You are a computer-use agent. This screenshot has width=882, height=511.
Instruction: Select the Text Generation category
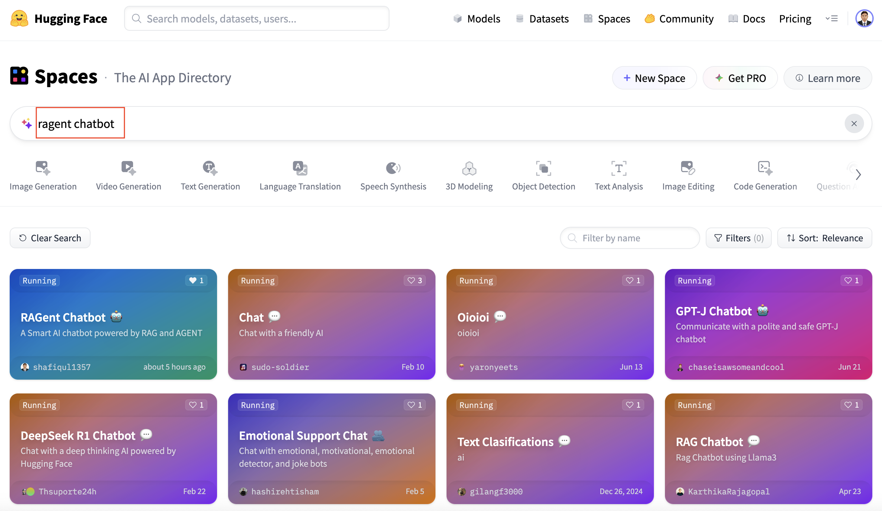coord(210,176)
